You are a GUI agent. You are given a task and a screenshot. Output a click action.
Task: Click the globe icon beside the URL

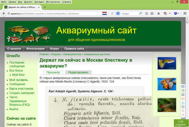[9, 13]
